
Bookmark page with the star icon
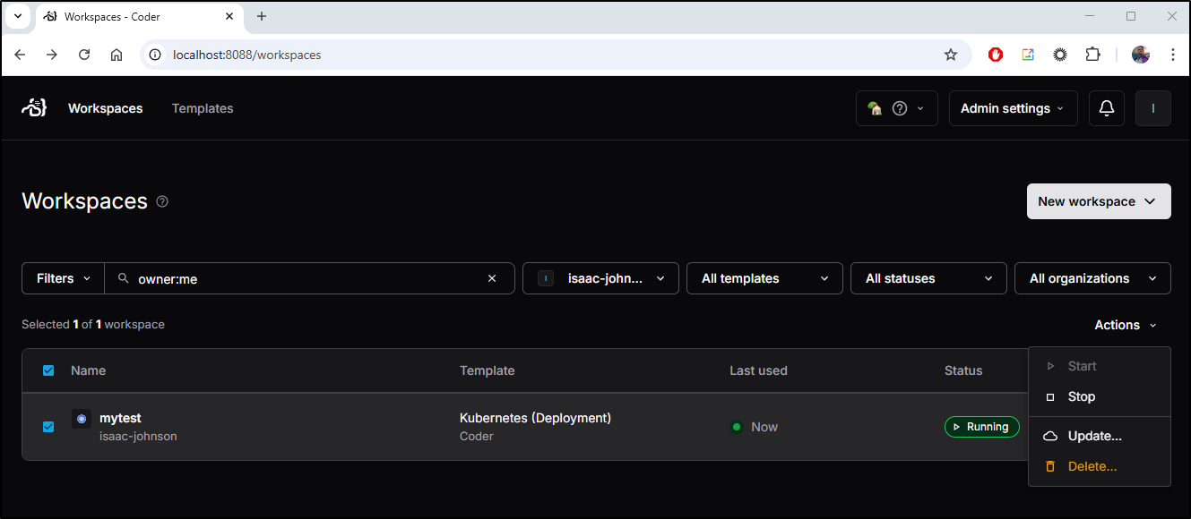pyautogui.click(x=951, y=55)
